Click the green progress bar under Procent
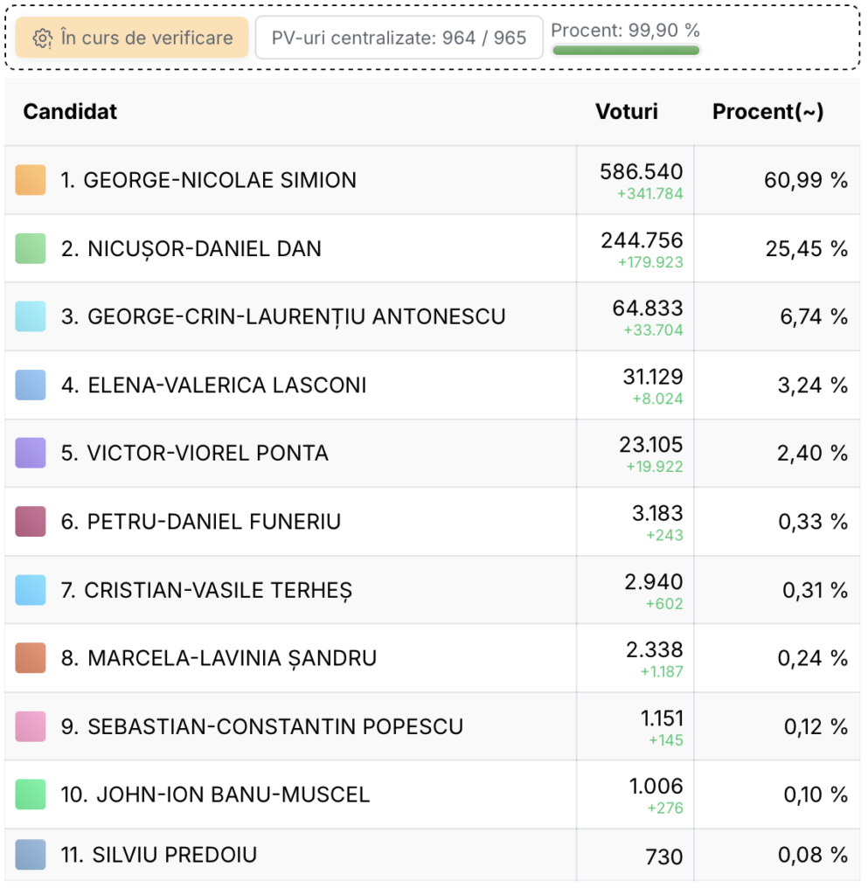 tap(626, 51)
